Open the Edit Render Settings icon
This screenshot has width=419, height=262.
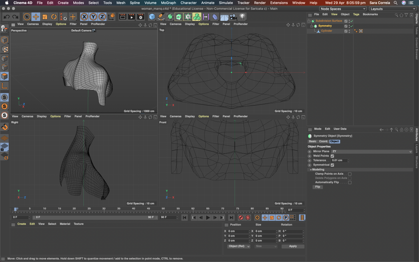[x=141, y=17]
